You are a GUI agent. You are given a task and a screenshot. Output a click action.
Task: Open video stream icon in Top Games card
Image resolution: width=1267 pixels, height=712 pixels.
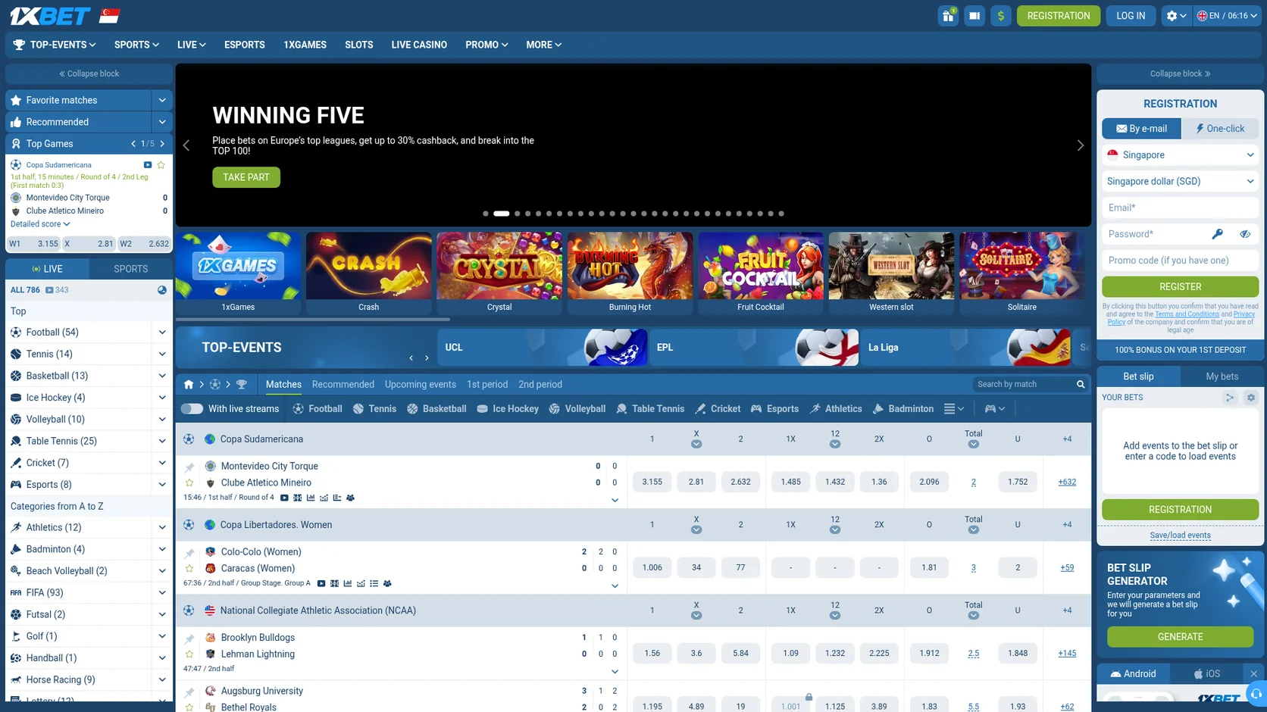pos(148,165)
